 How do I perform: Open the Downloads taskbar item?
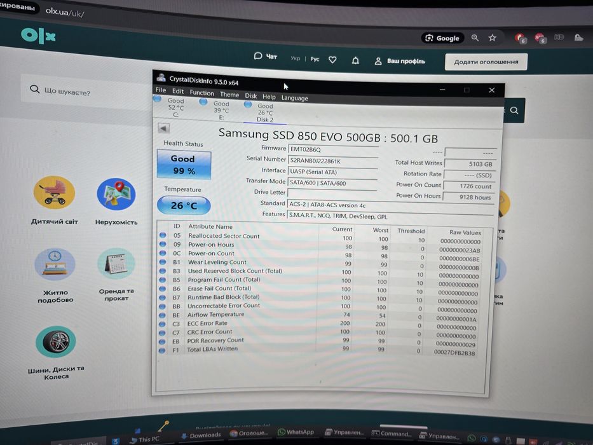[201, 435]
